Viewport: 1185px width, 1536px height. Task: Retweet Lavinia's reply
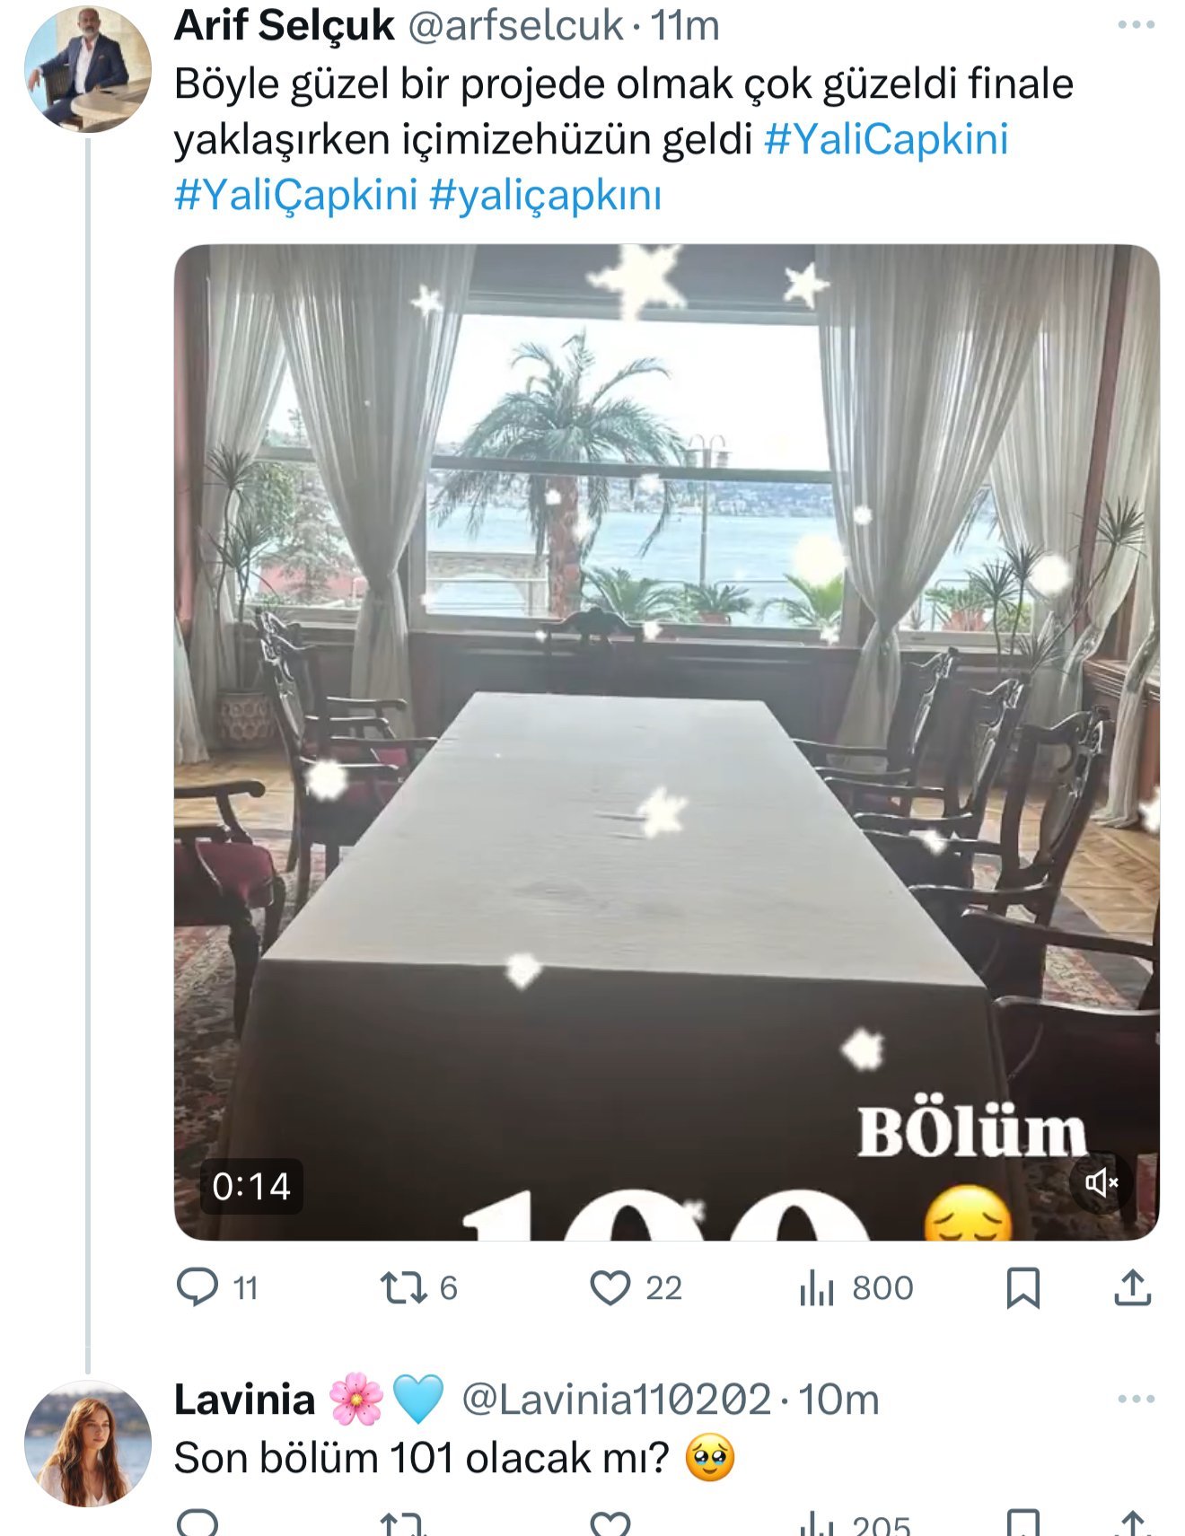click(403, 1523)
